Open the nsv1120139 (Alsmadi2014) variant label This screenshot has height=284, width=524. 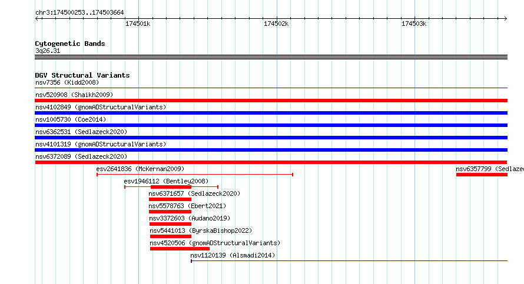coord(233,255)
